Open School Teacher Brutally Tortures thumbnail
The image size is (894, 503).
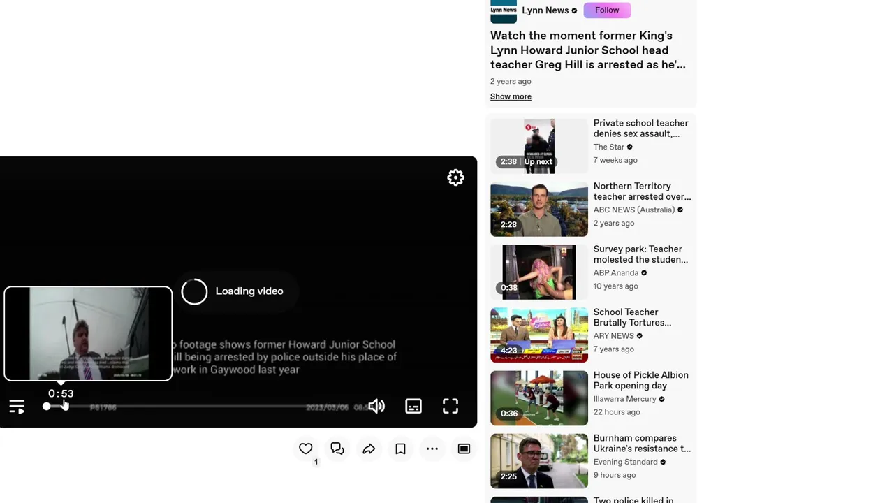[539, 335]
